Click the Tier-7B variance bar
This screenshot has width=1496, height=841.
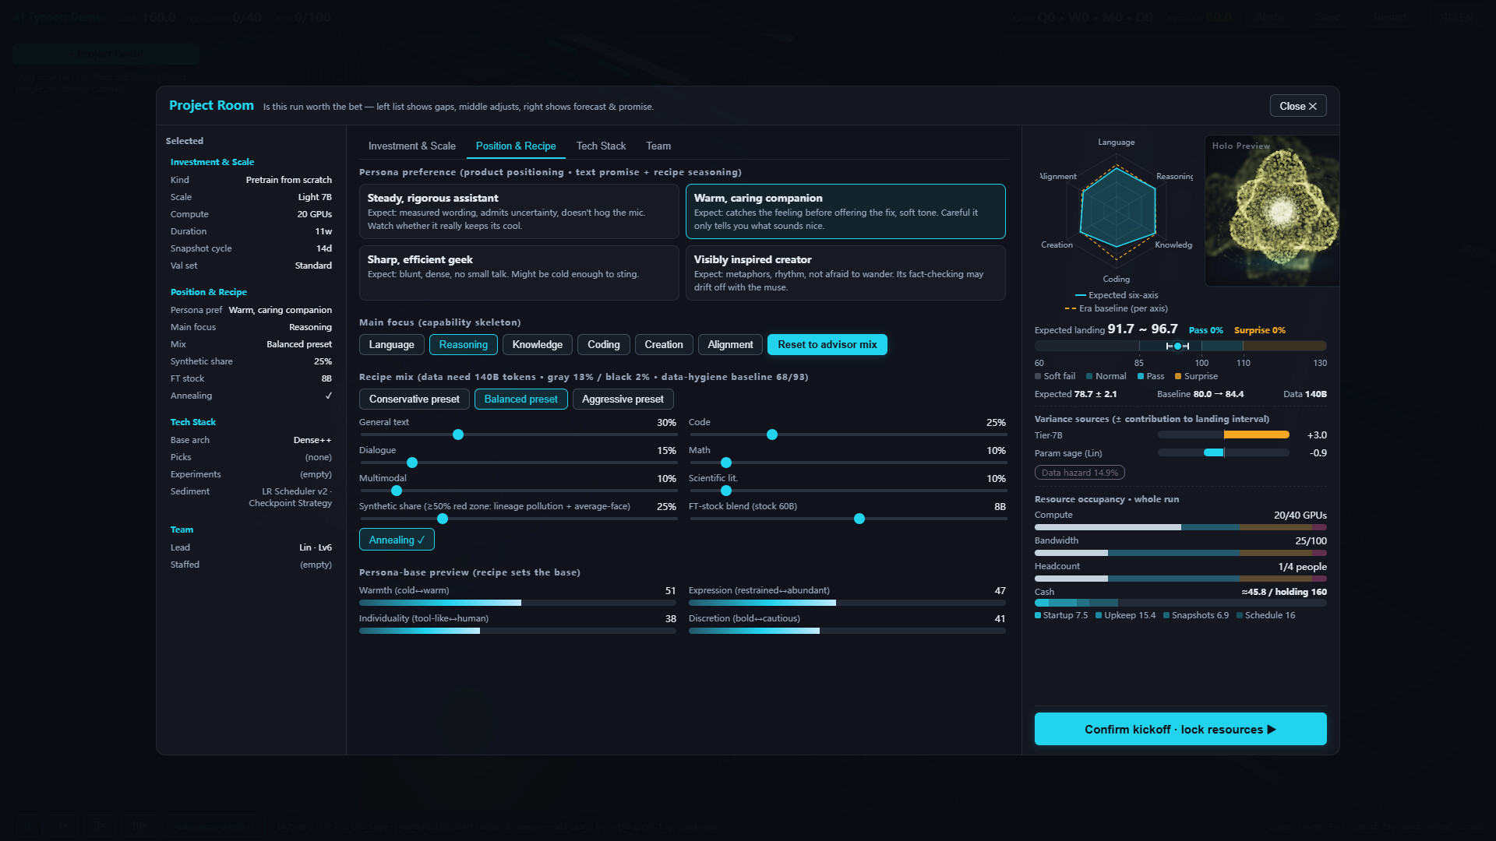pos(1223,435)
